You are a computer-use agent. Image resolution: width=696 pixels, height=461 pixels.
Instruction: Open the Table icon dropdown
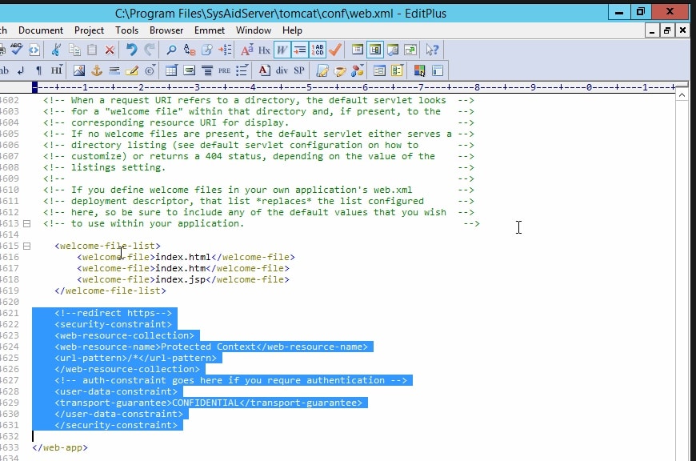click(171, 70)
